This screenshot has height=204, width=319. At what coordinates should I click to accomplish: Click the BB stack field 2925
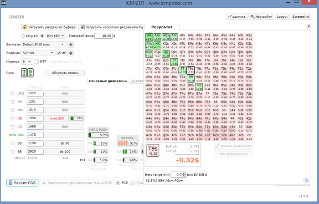pos(35,152)
